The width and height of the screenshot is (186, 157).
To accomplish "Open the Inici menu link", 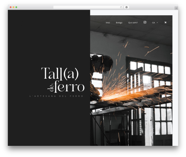I will [108, 23].
